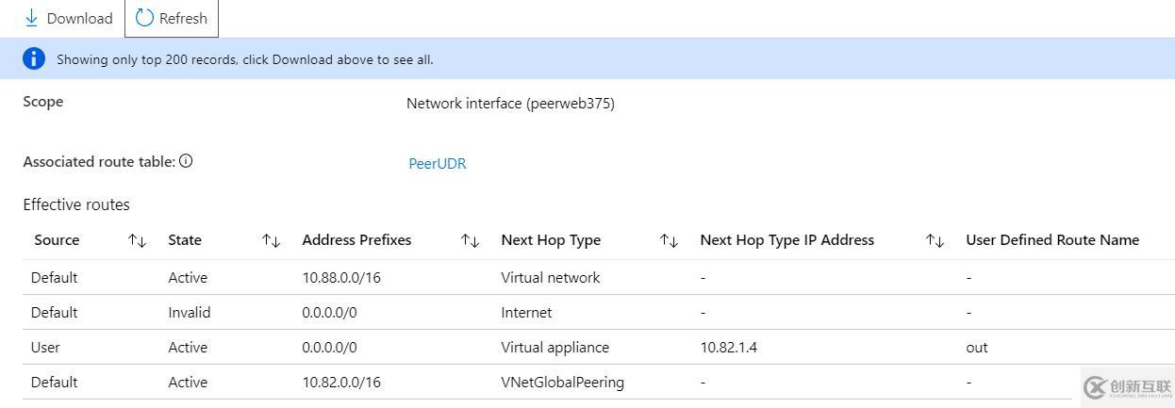Screen dimensions: 1175x408
Task: Open the PeerUDR route table link
Action: (437, 163)
